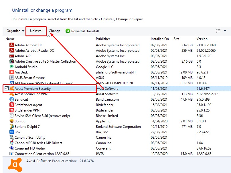
Task: Click the large Avast logo in details pane
Action: (x=15, y=165)
